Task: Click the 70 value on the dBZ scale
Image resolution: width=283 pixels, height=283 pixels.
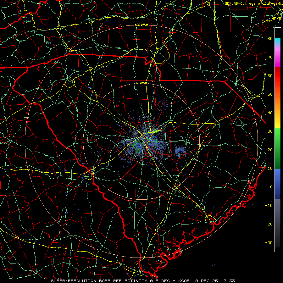Action: tap(270, 57)
